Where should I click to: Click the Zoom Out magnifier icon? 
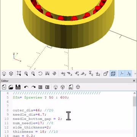pyautogui.click(x=33, y=73)
